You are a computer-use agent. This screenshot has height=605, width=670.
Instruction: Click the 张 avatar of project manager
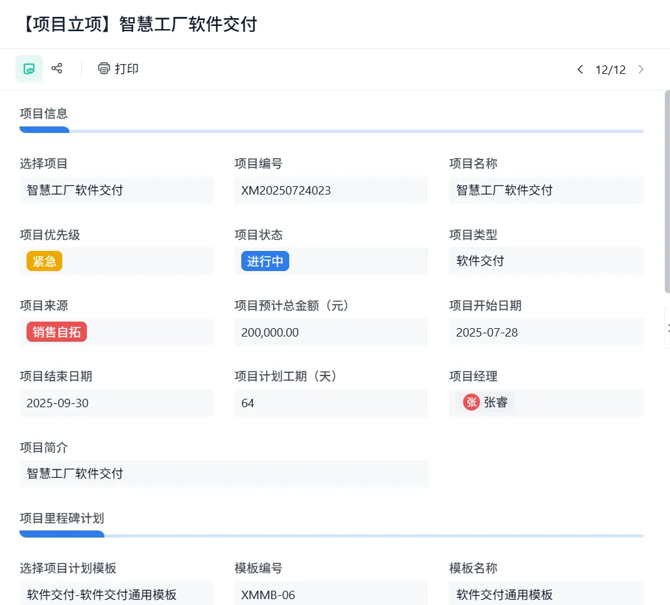pos(472,403)
